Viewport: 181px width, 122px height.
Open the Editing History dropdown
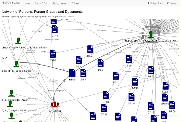[60, 3]
